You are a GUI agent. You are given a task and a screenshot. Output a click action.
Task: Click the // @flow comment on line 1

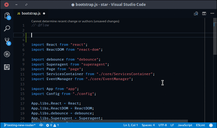point(40,25)
